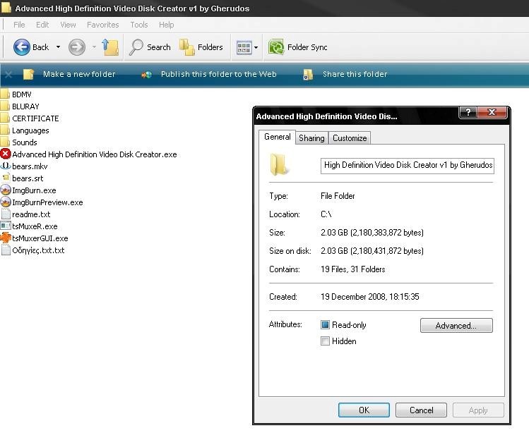Switch to the Sharing tab
Image resolution: width=529 pixels, height=440 pixels.
[x=311, y=138]
